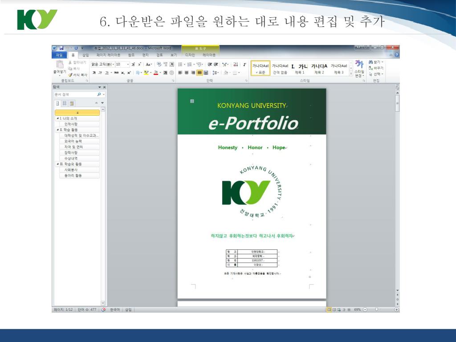Apply the '제목 2' heading style
Viewport: 456px width, 342px height.
pos(319,69)
